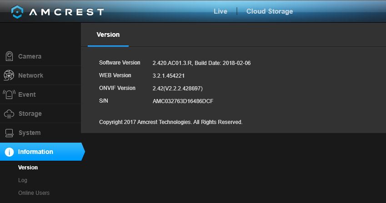
Task: Open the Online Users submenu item
Action: tap(34, 193)
